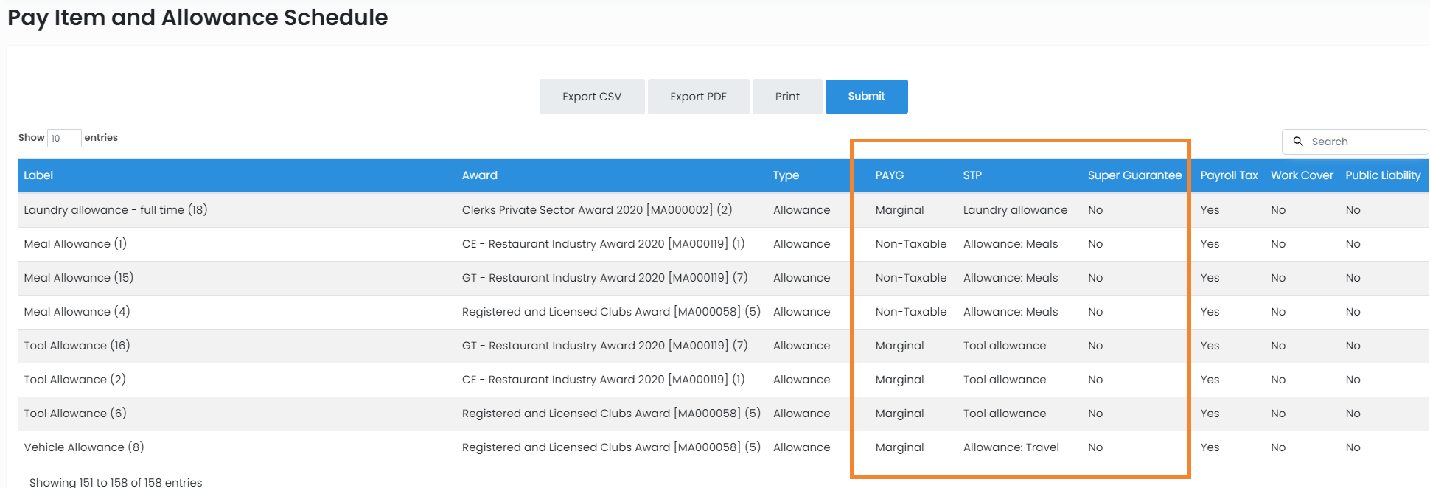Screen dimensions: 1430x488
Task: Sort table by Award column header
Action: pos(479,175)
